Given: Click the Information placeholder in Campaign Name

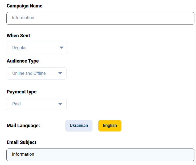Looking at the screenshot, I should point(23,18).
